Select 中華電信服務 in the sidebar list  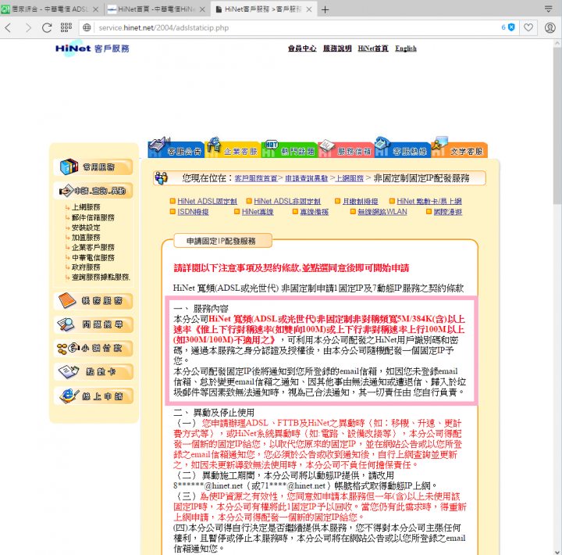tap(93, 258)
